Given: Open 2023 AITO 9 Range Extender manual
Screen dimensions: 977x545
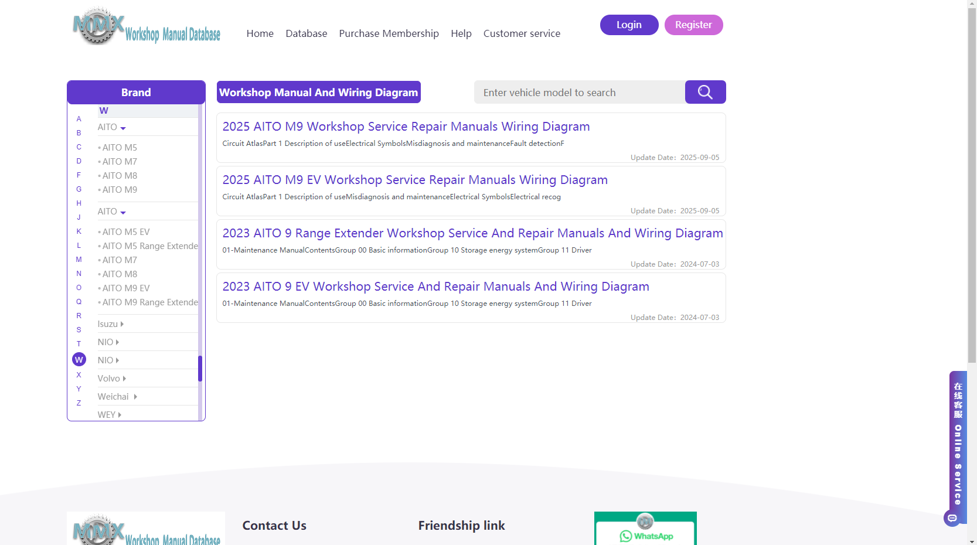Looking at the screenshot, I should [x=472, y=233].
